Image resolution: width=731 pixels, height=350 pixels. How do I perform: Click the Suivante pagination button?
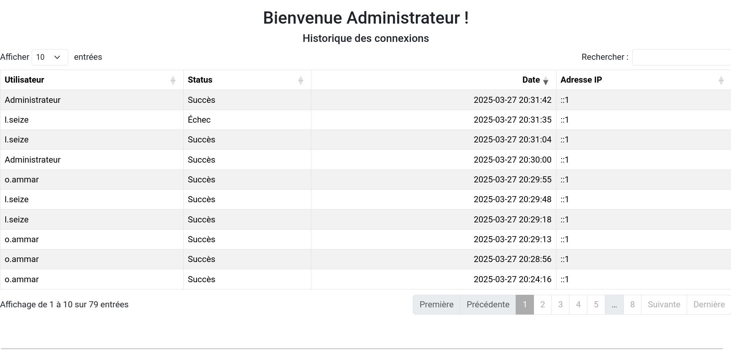coord(664,305)
